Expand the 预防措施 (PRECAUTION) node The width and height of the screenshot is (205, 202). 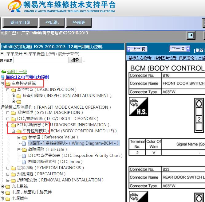point(8,174)
